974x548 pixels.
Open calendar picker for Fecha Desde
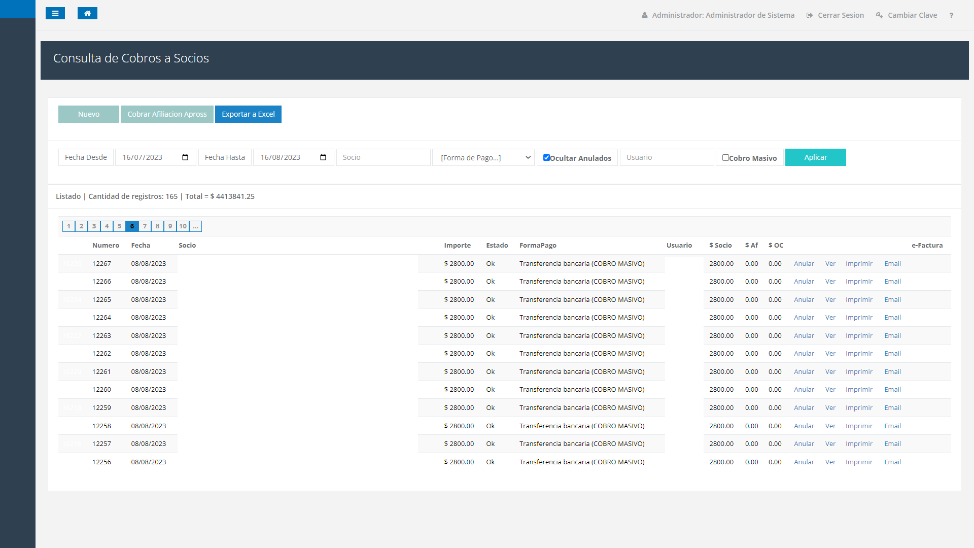click(185, 157)
